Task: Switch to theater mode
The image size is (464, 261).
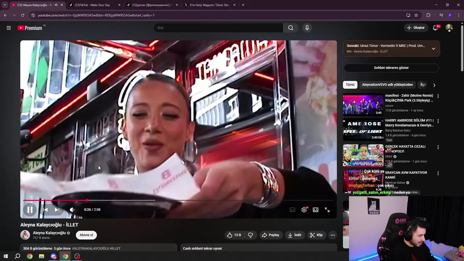Action: coord(316,210)
